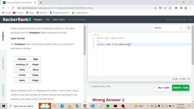194x109 pixels.
Task: Click the salary table cell
Action: pos(22,80)
